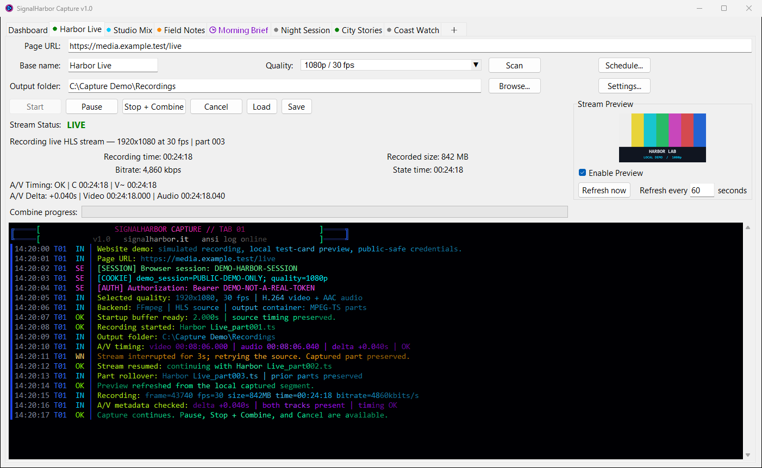Cancel the current capture
This screenshot has width=762, height=468.
coord(216,106)
